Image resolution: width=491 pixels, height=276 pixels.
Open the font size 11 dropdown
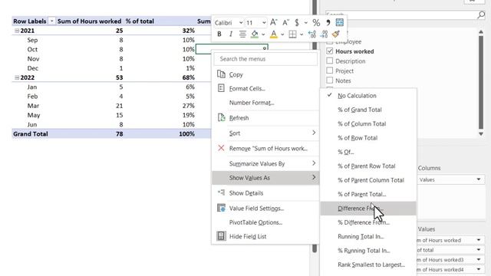[264, 23]
